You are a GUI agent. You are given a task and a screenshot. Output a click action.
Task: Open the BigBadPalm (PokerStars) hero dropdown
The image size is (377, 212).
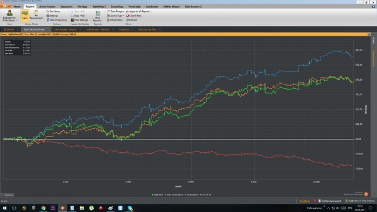(x=10, y=16)
